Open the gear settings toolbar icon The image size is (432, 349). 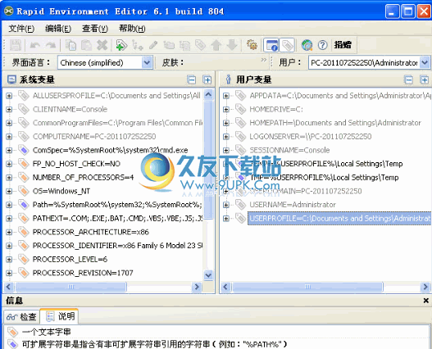tap(252, 45)
